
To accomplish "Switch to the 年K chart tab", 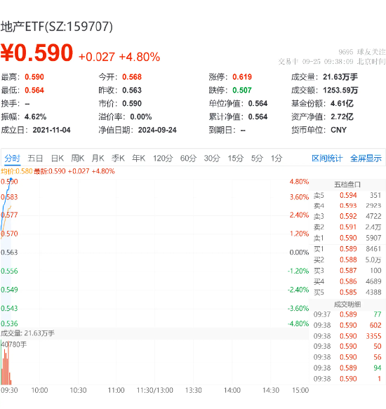I will click(138, 159).
